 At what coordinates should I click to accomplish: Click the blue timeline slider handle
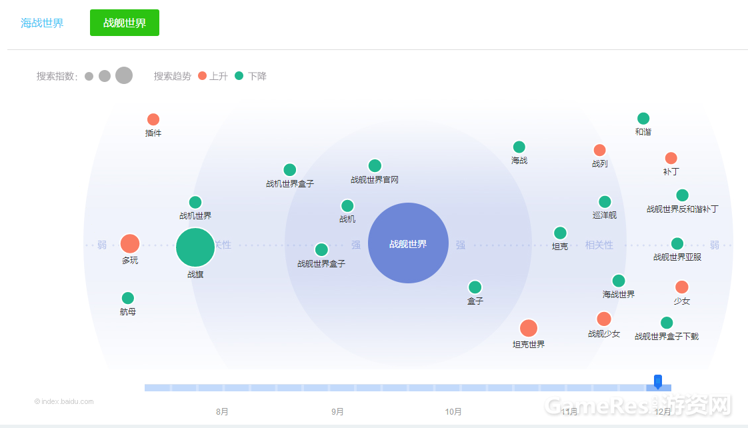coord(658,382)
